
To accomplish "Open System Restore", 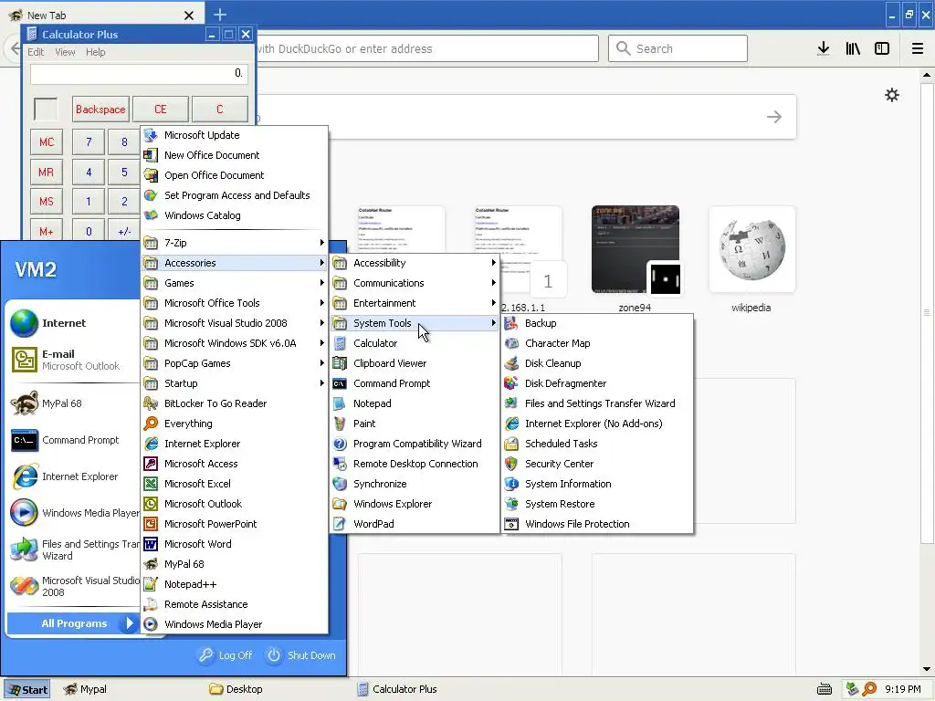I will tap(597, 504).
